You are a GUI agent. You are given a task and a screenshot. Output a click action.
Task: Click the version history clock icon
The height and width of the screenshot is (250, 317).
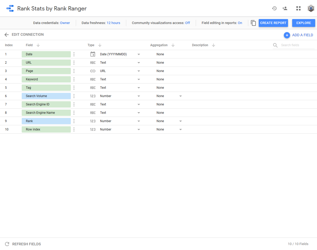(x=274, y=8)
